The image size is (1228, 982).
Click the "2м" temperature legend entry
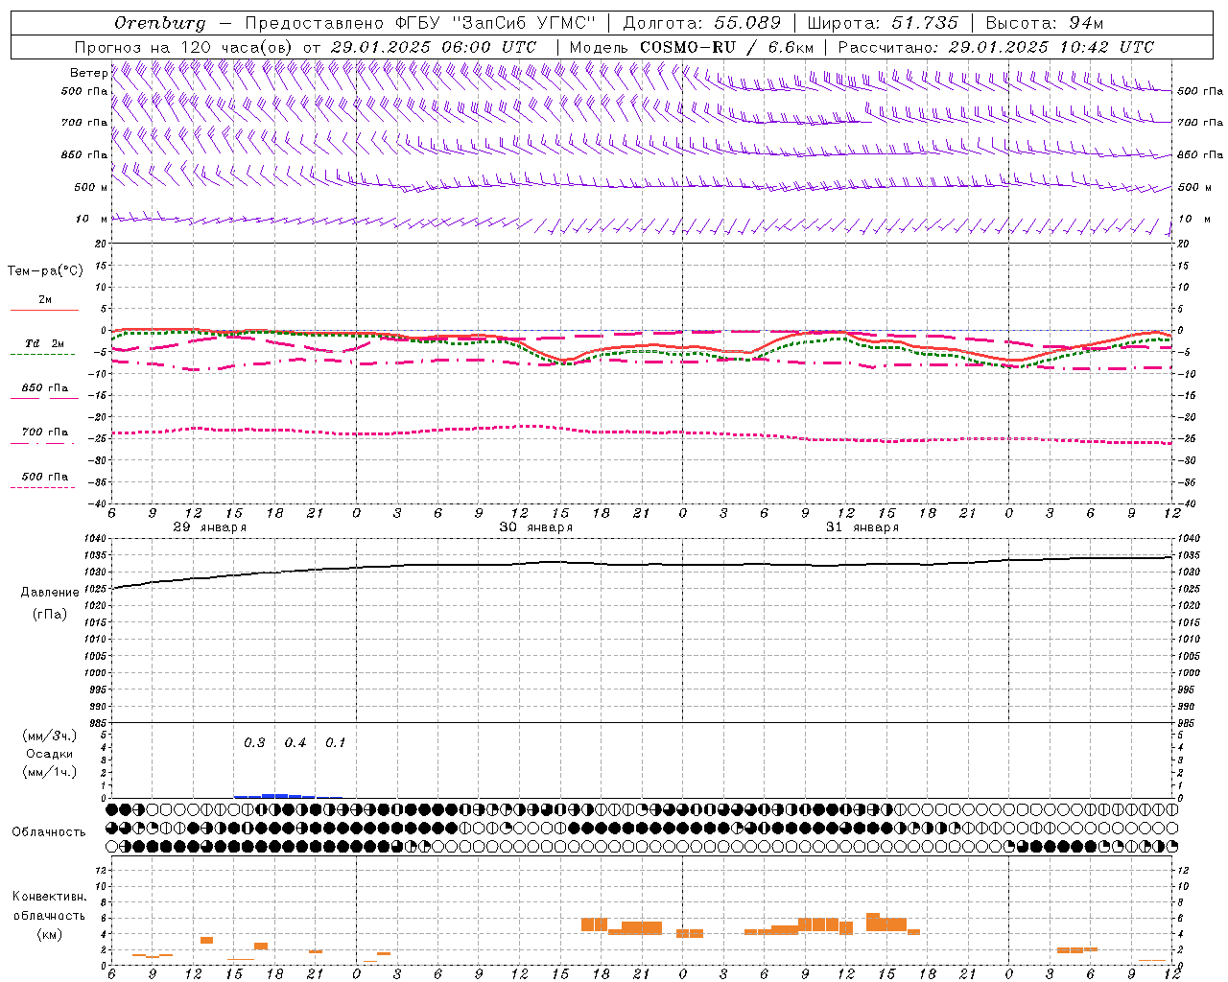[x=45, y=299]
